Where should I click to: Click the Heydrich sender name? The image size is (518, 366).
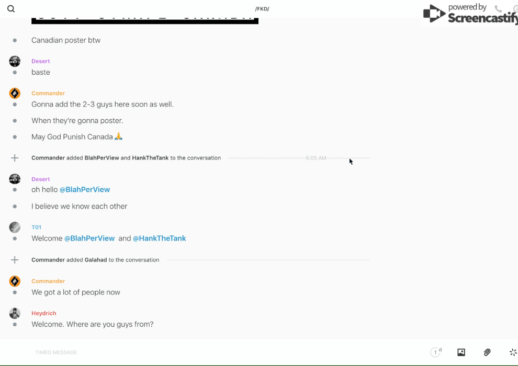coord(44,313)
